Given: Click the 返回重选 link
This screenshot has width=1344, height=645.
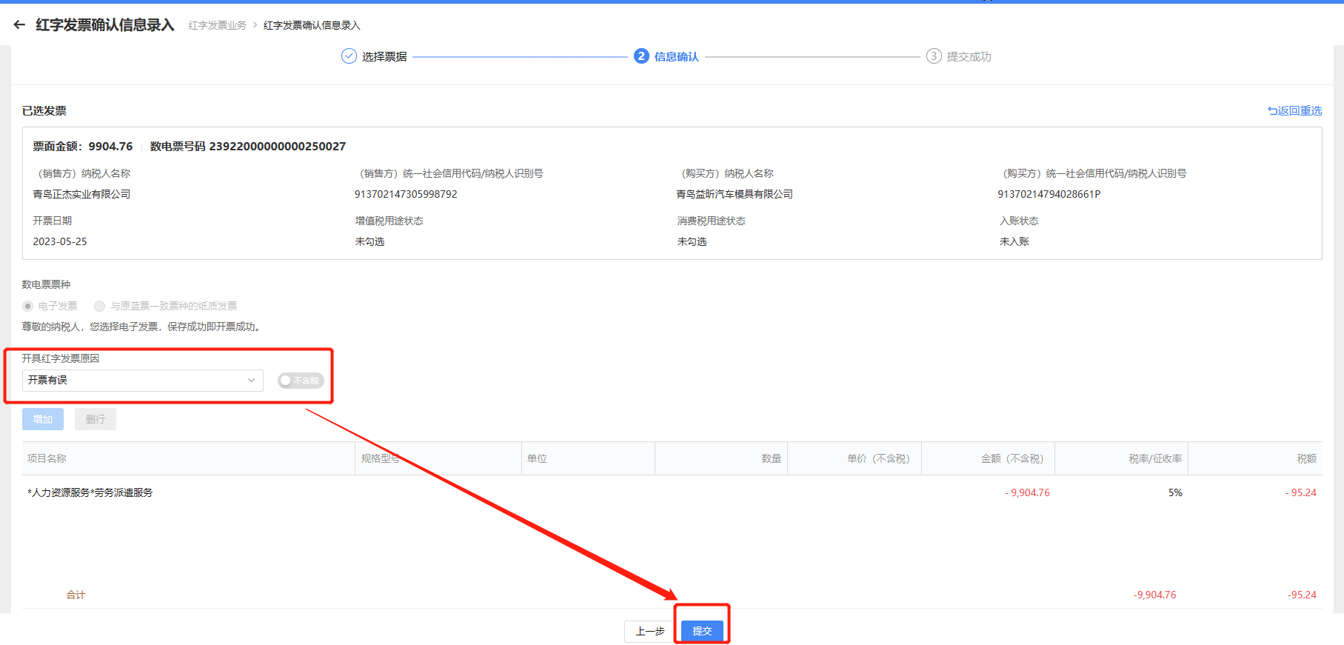Looking at the screenshot, I should coord(1294,110).
